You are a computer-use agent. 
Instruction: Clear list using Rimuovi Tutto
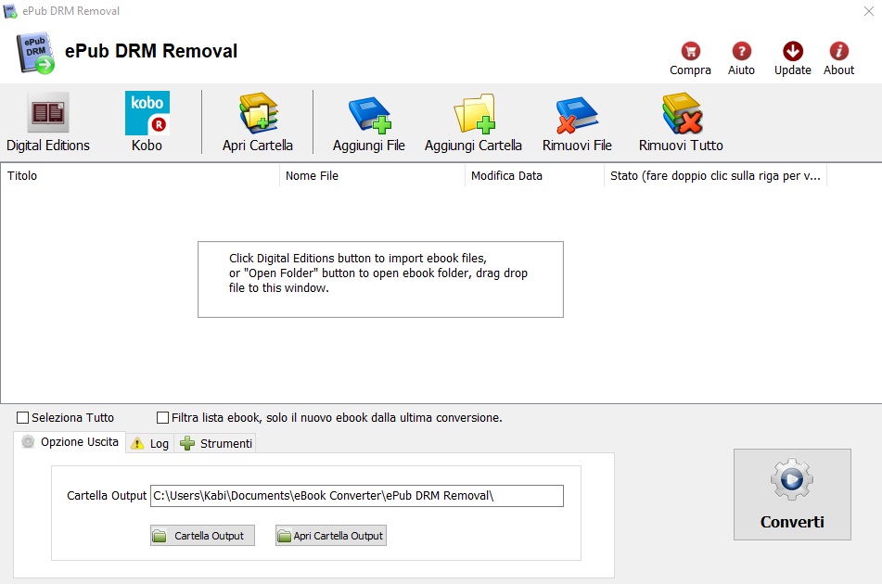(681, 122)
